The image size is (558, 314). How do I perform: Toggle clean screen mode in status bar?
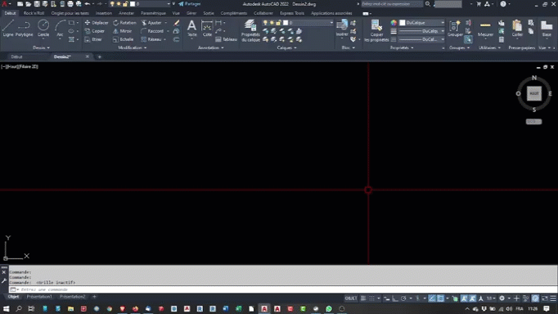545,298
